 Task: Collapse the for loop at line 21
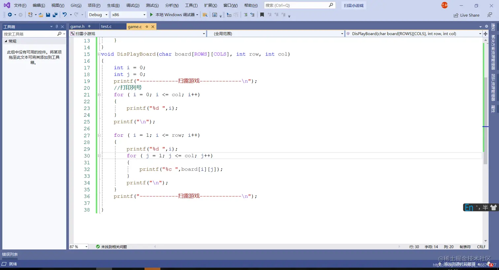coord(99,95)
